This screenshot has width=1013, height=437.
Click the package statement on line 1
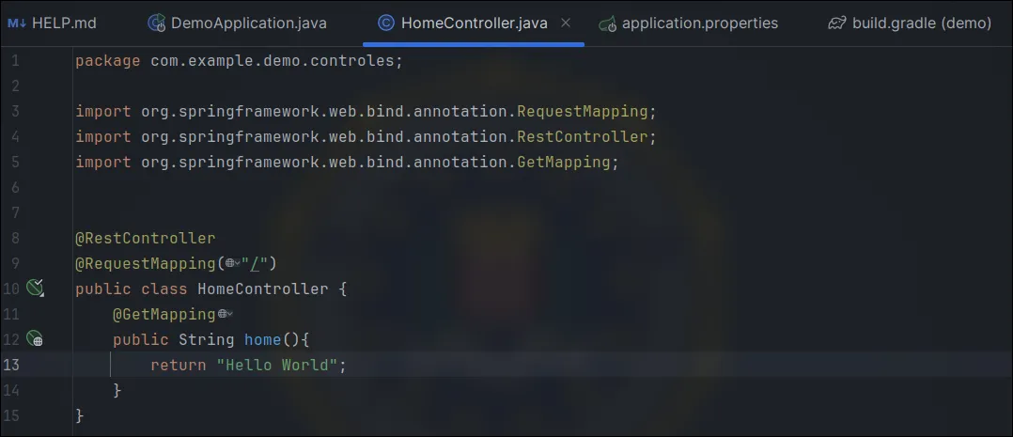pyautogui.click(x=238, y=61)
